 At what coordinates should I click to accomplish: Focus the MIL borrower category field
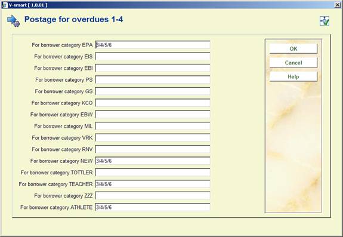(153, 126)
